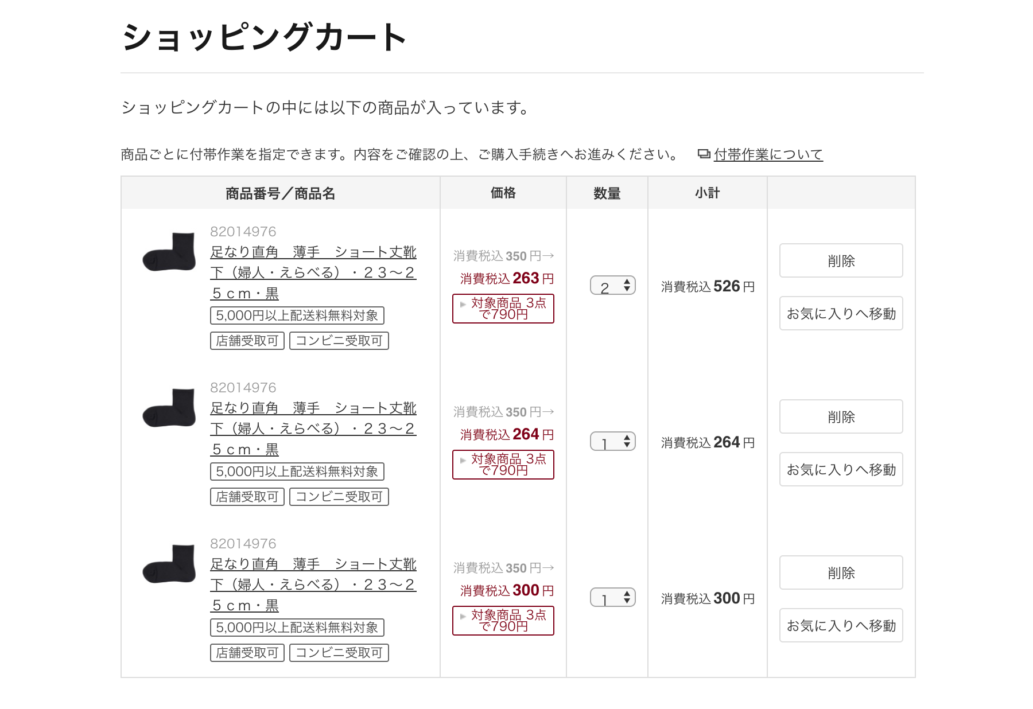This screenshot has height=709, width=1033.
Task: Click the third sock product image
Action: (170, 564)
